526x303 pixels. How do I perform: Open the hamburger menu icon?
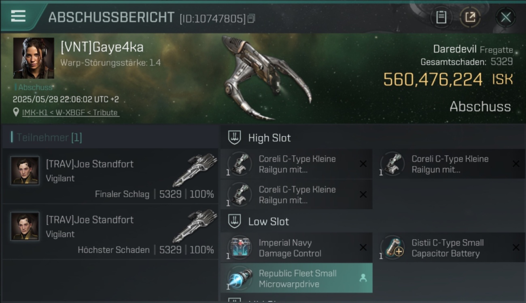coord(19,16)
